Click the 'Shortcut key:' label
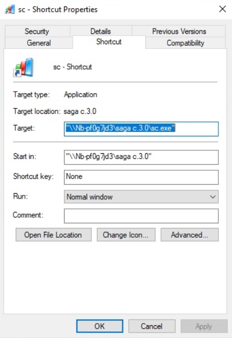This screenshot has width=232, height=338. click(x=33, y=176)
